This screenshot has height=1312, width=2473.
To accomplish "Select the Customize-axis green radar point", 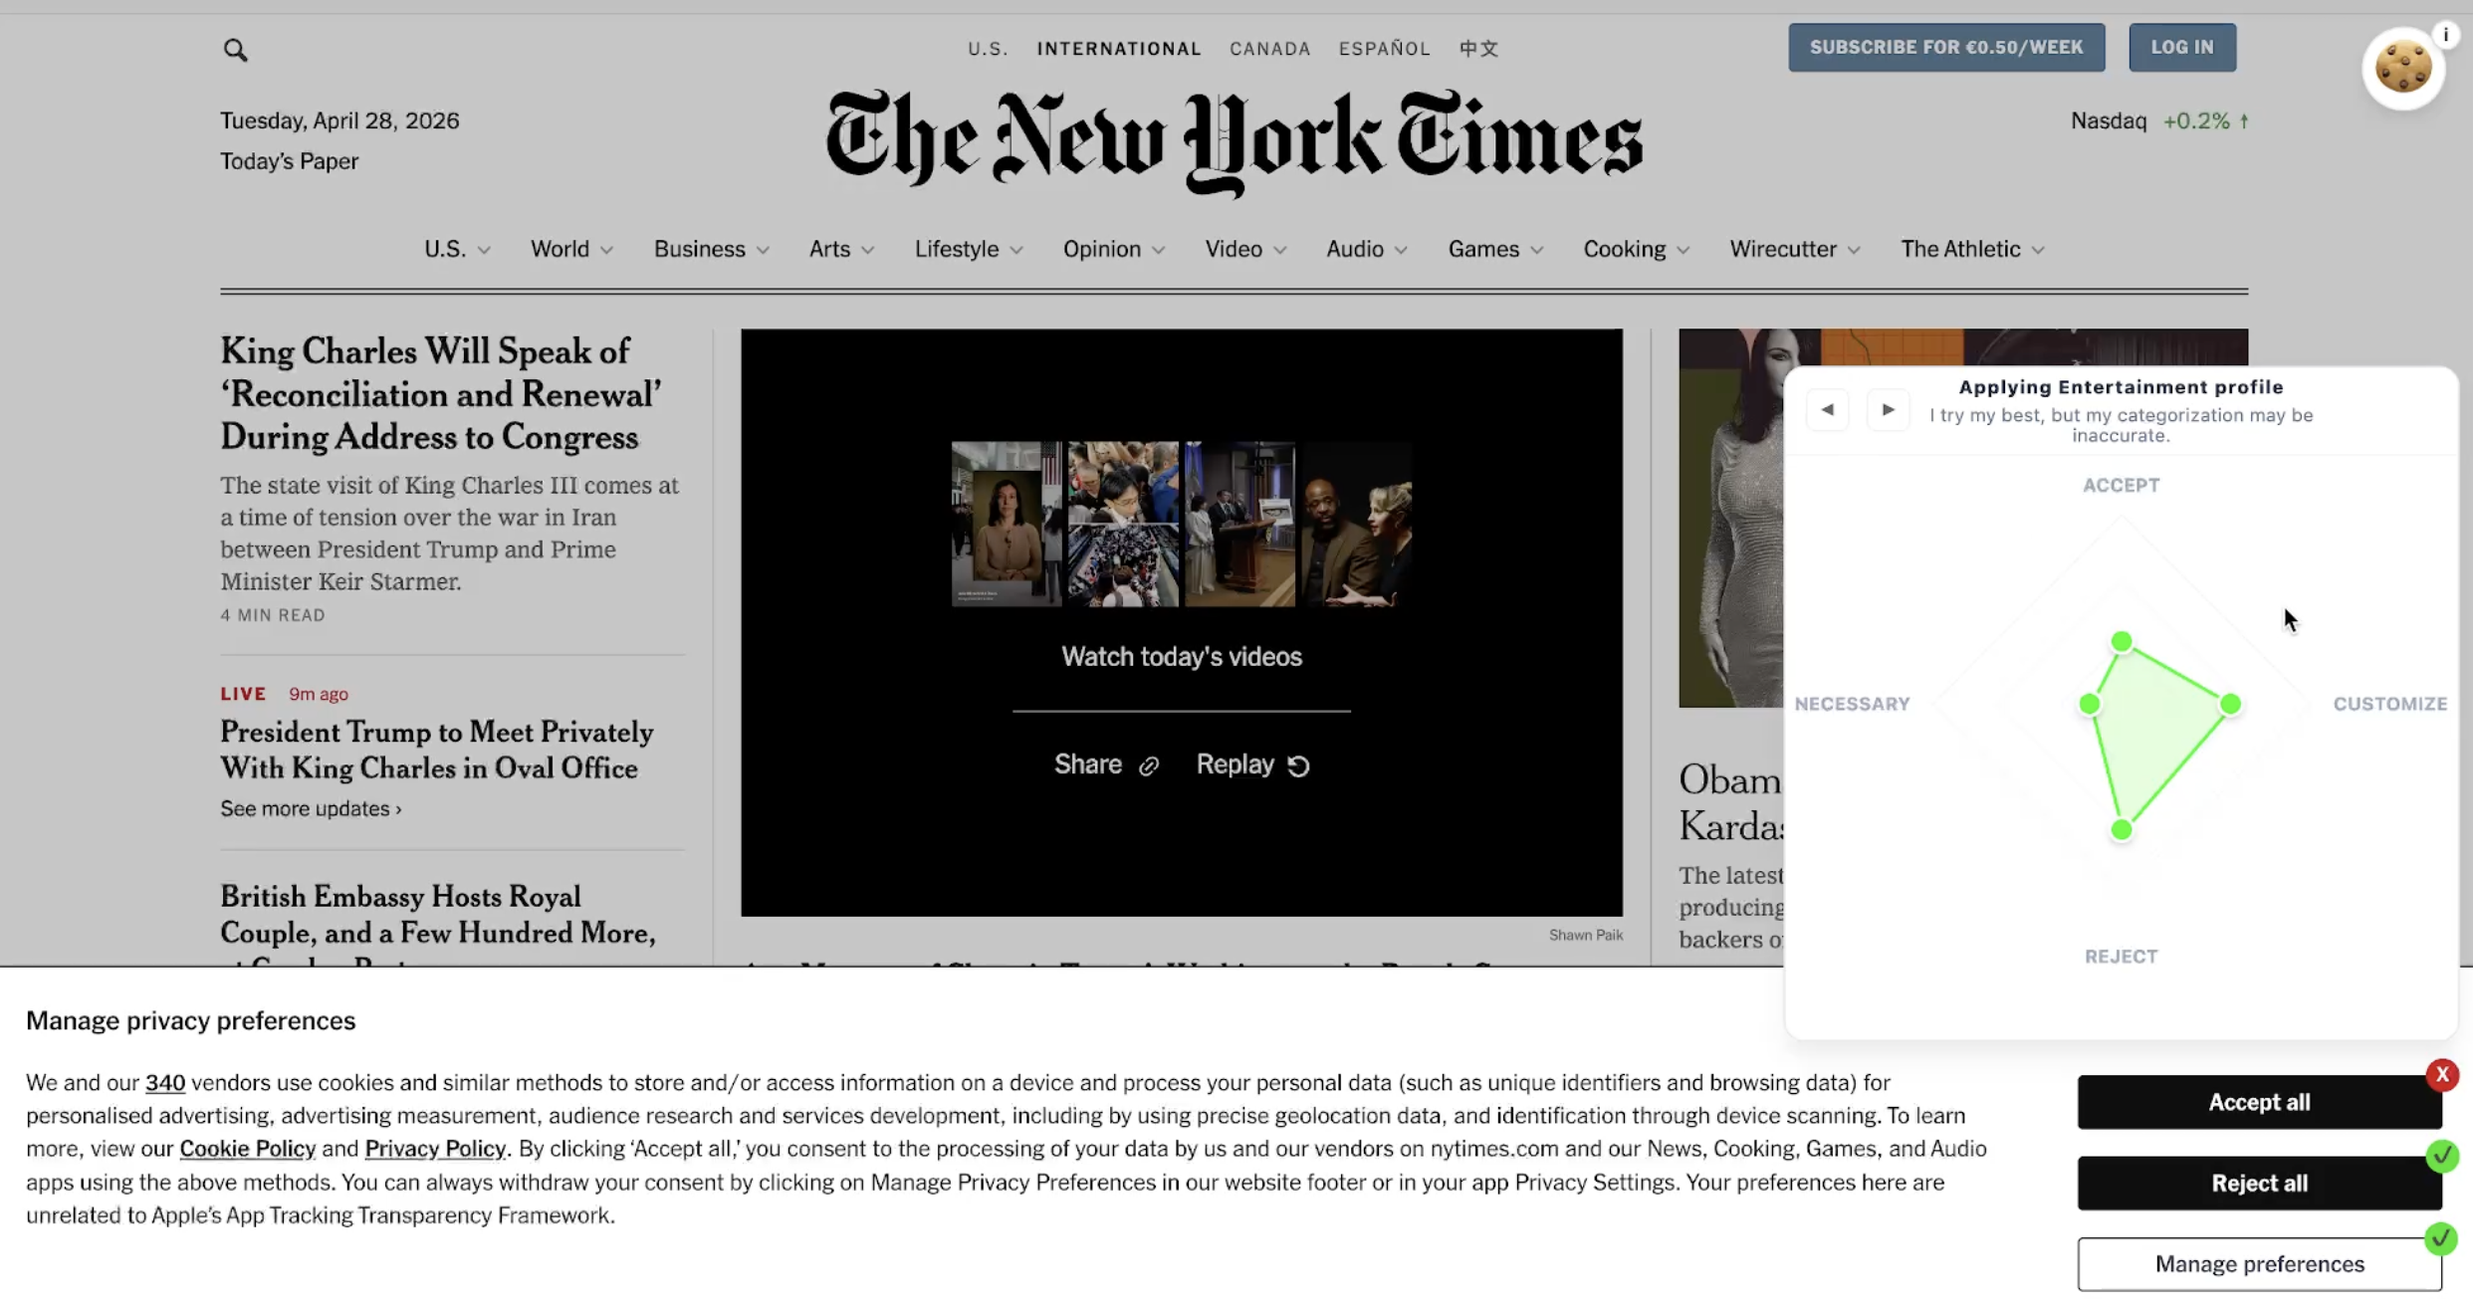I will 2230,705.
